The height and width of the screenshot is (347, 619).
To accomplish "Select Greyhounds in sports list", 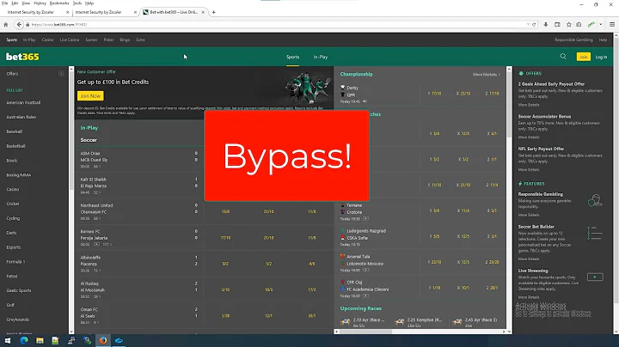I will pos(18,320).
